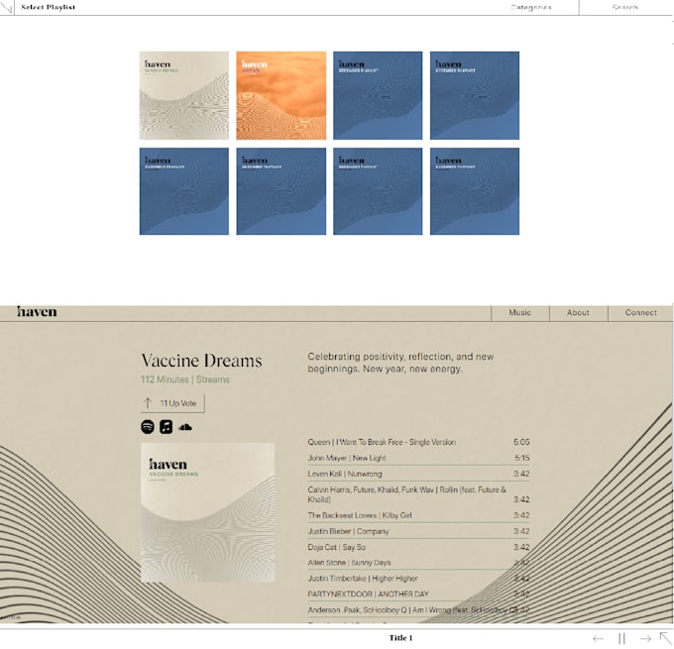Viewport: 674px width, 649px height.
Task: Click the 5:15 duration of John Mayer track
Action: coord(522,458)
